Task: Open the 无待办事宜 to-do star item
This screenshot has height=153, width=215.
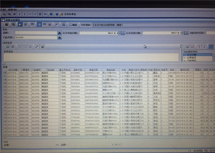Action: (x=68, y=14)
